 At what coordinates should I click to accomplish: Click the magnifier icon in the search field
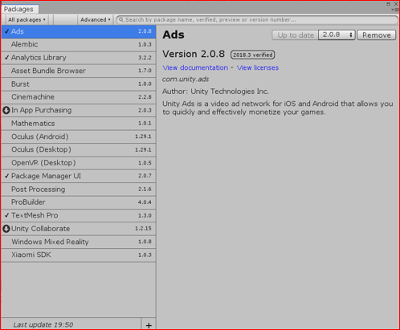coord(121,20)
